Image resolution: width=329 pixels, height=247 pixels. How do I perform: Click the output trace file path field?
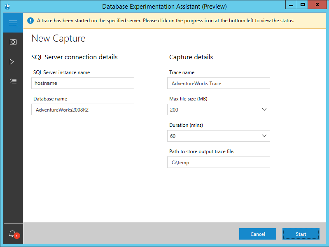pos(219,162)
